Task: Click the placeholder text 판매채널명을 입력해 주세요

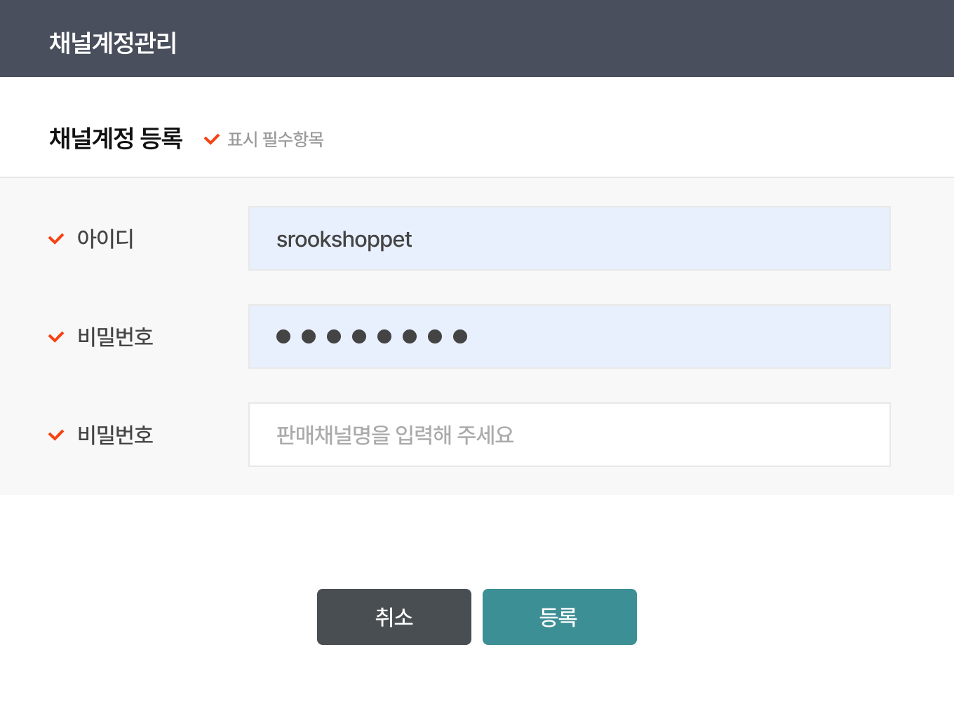Action: [395, 435]
